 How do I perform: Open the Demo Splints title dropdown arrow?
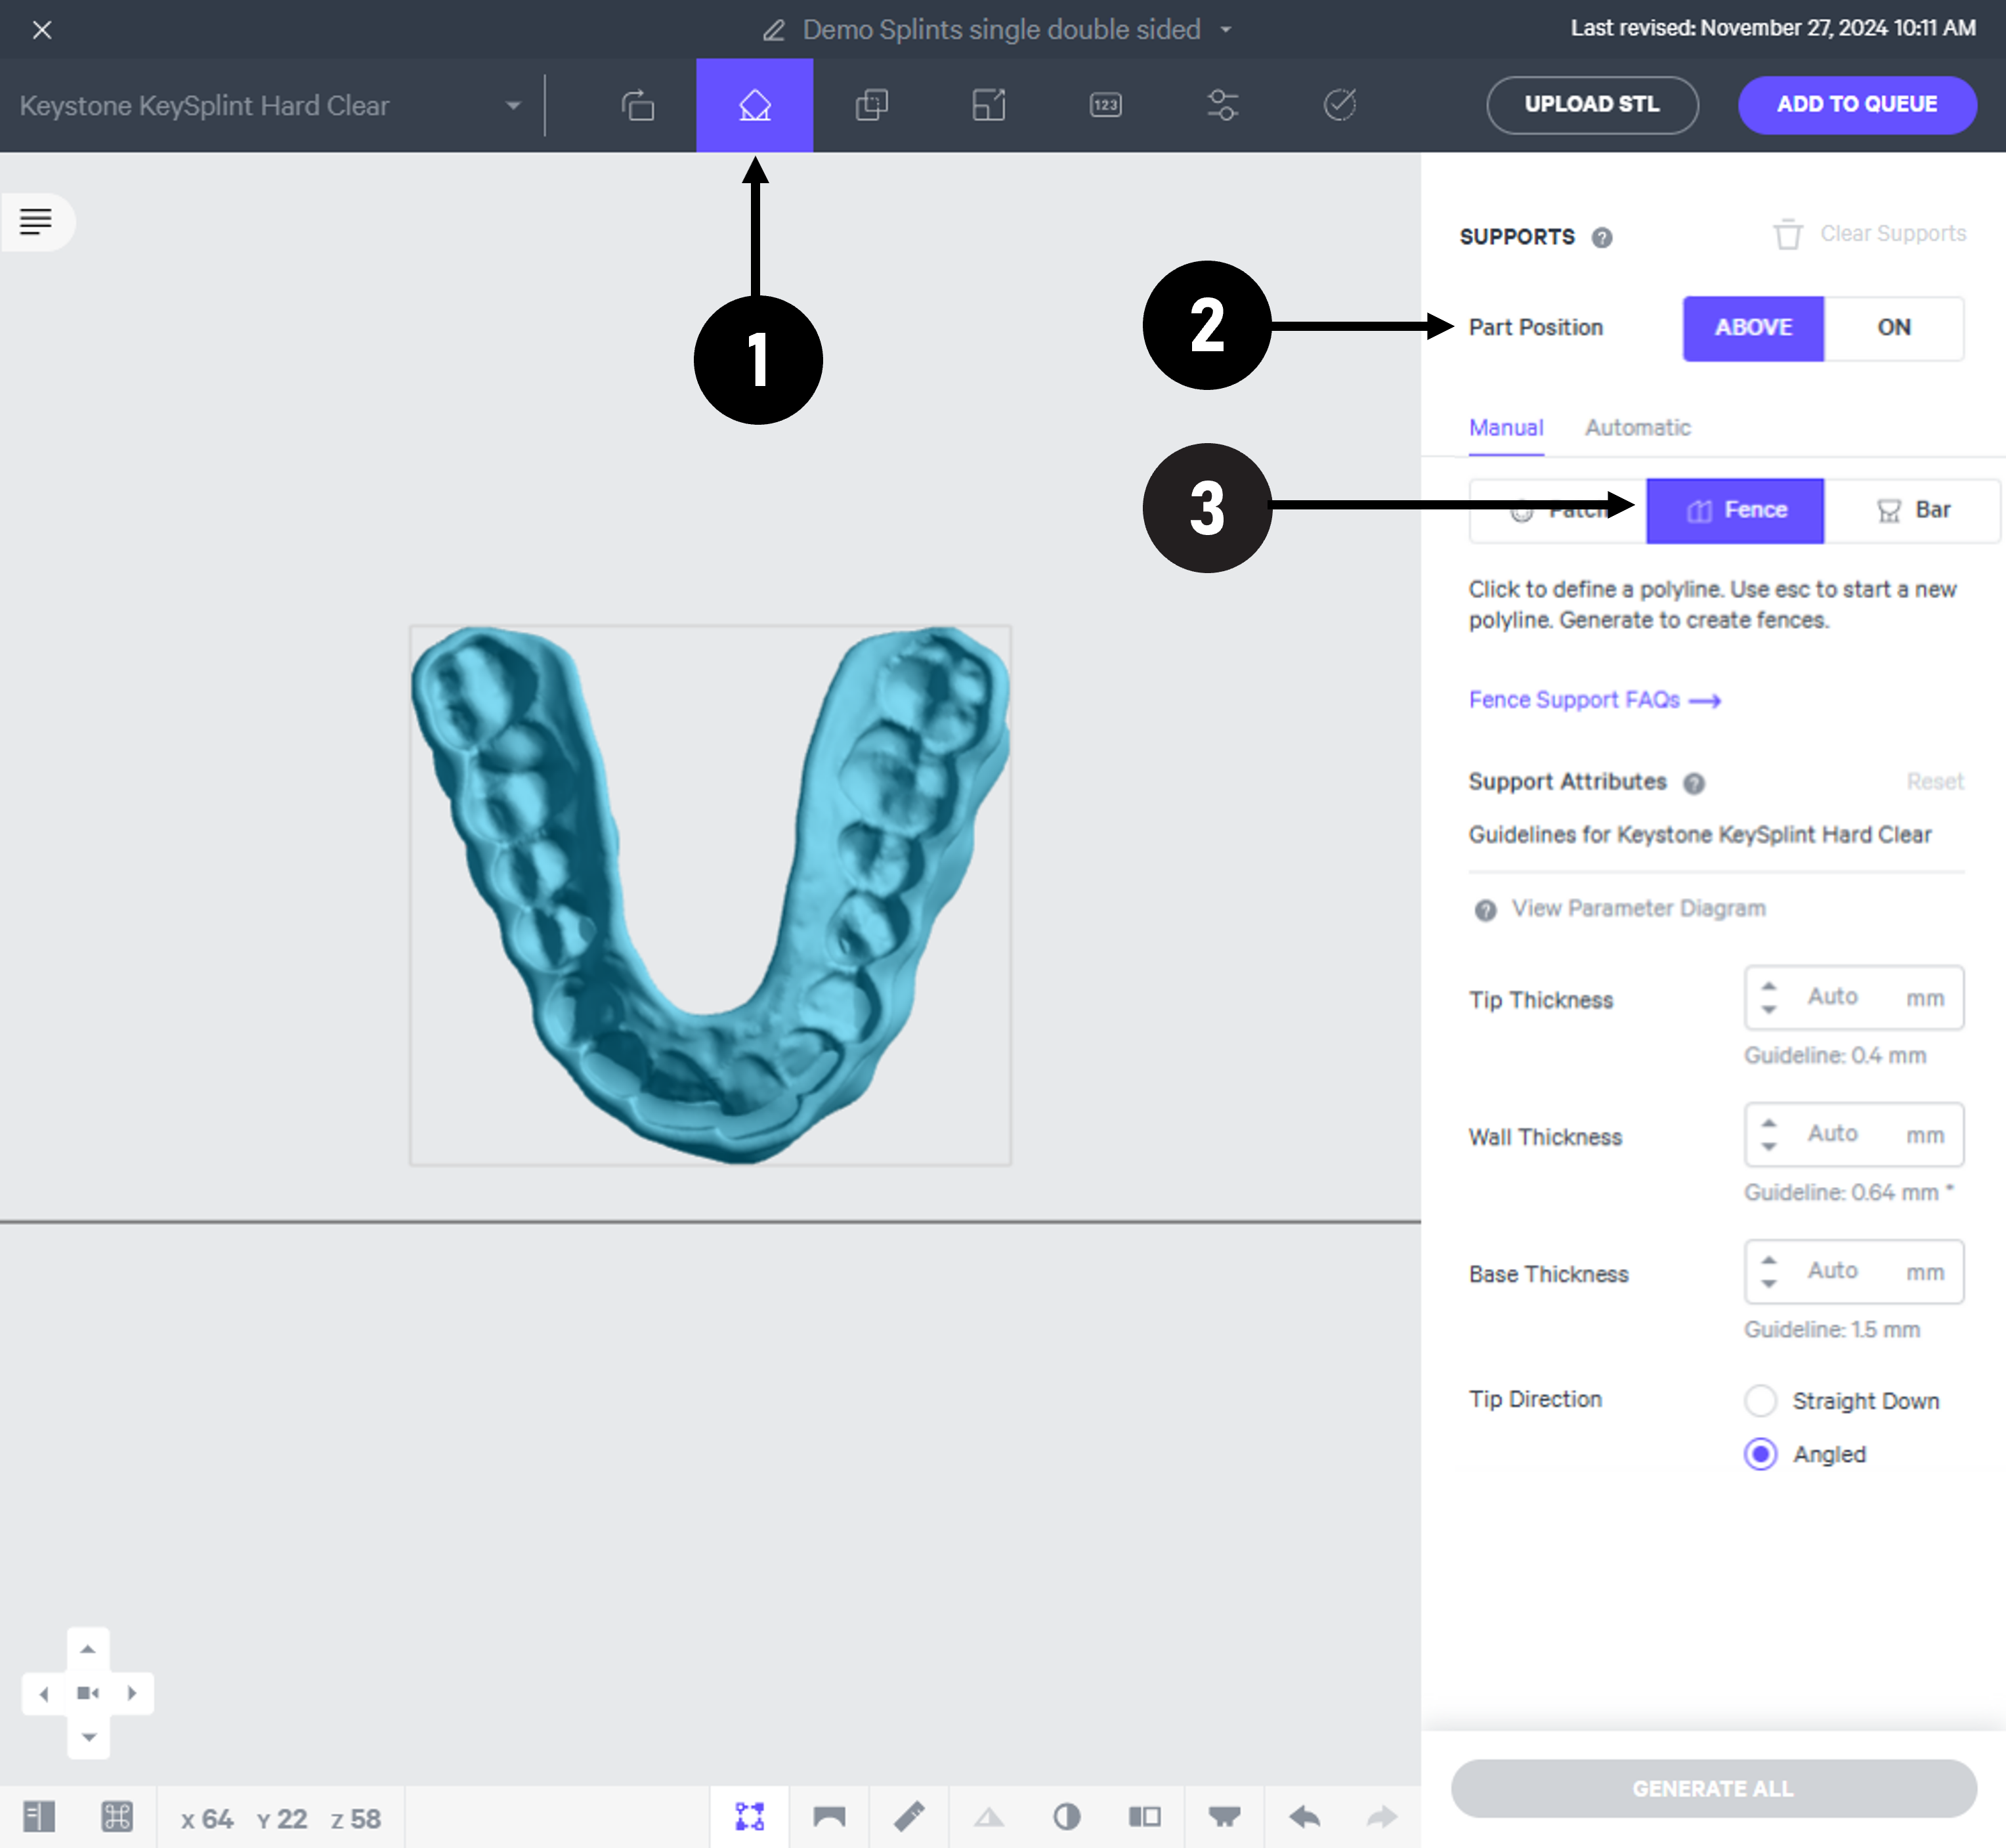(x=1226, y=30)
